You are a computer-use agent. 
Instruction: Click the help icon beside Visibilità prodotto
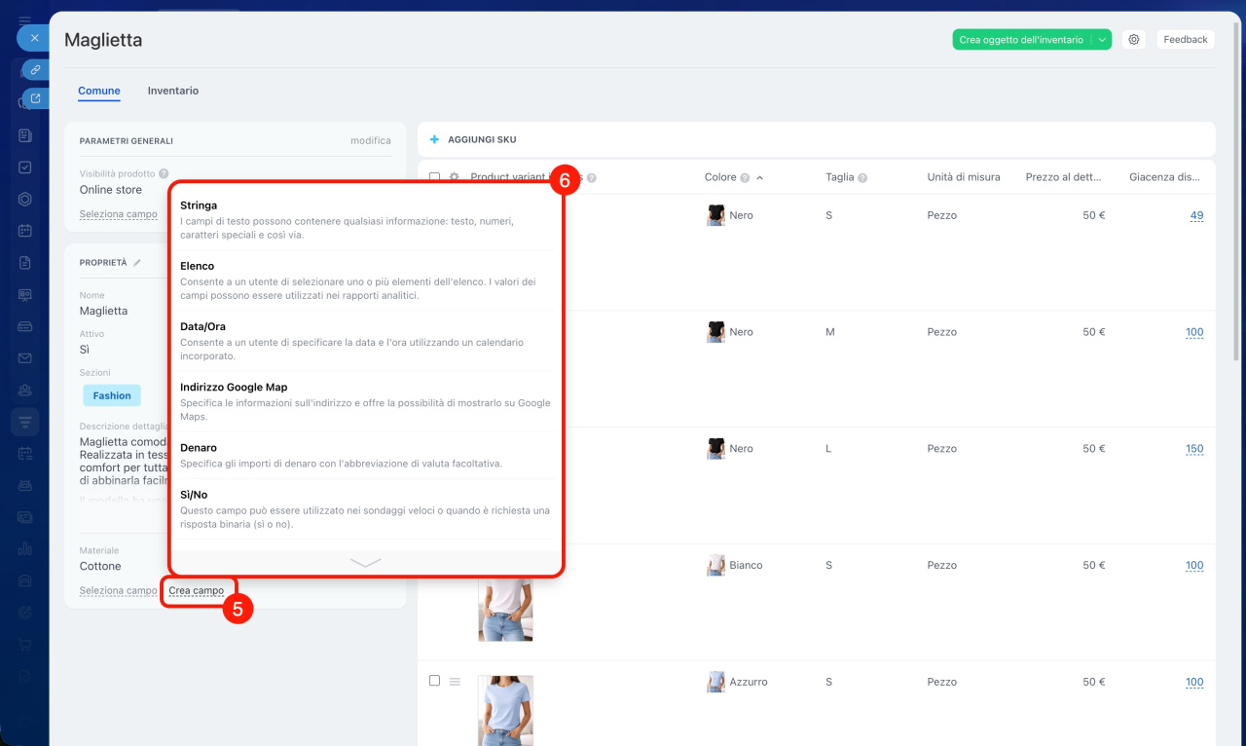point(164,173)
